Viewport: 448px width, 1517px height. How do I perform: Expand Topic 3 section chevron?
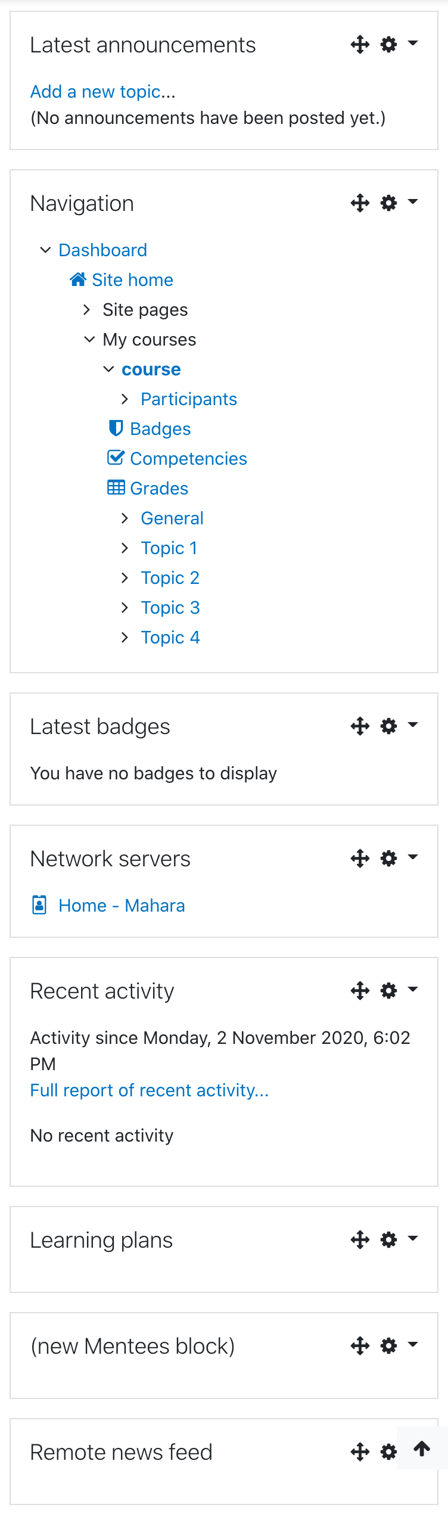coord(125,608)
